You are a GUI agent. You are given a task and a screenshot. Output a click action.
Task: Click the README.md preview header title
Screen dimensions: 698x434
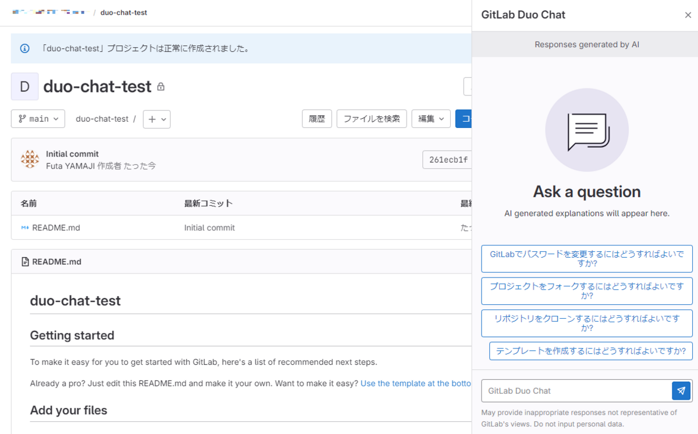pos(56,262)
